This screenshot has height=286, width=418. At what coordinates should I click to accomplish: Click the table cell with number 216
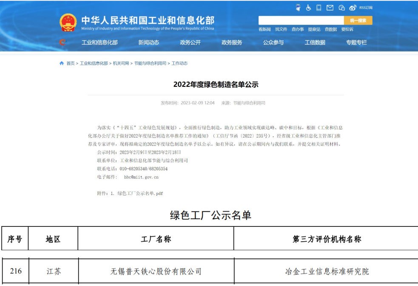coord(16,271)
